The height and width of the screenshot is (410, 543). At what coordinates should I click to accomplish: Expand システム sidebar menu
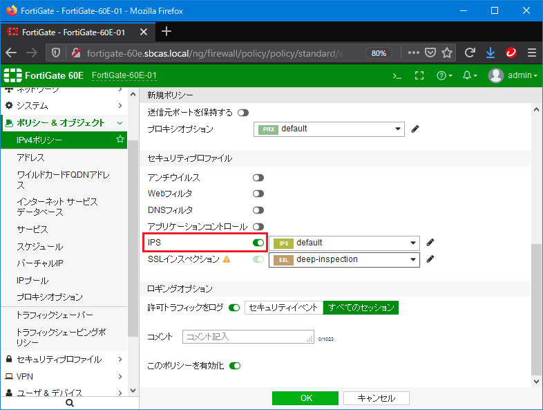tap(64, 106)
